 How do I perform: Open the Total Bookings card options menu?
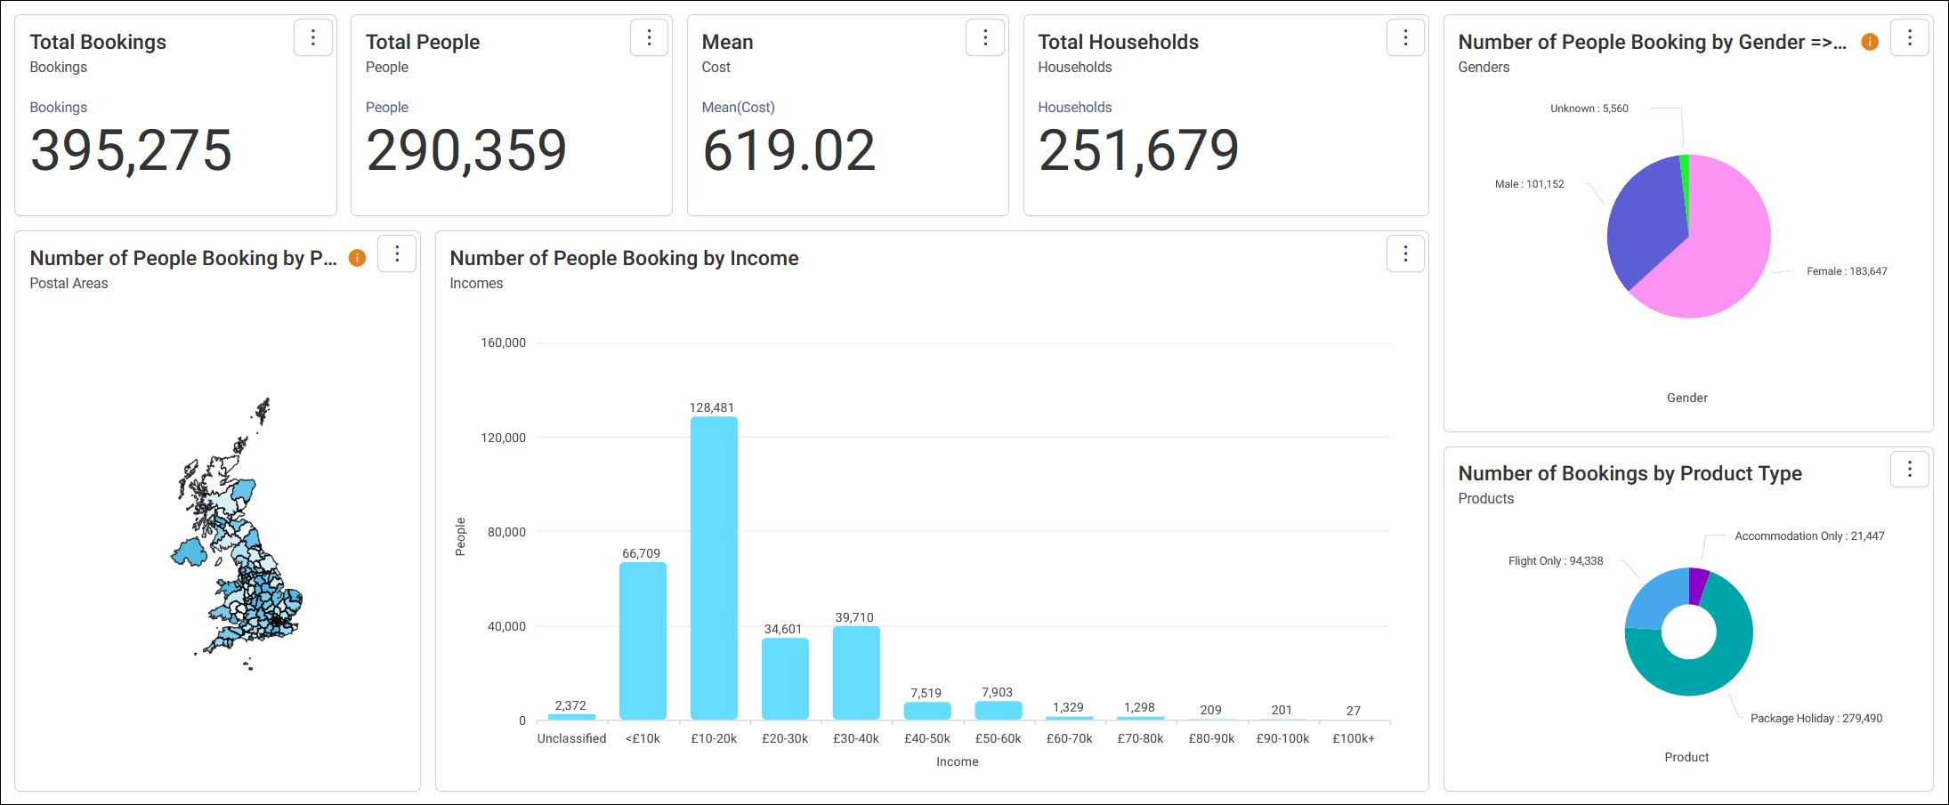(x=313, y=37)
